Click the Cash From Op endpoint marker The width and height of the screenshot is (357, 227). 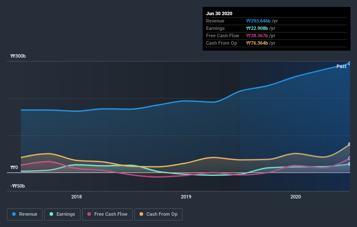point(350,144)
